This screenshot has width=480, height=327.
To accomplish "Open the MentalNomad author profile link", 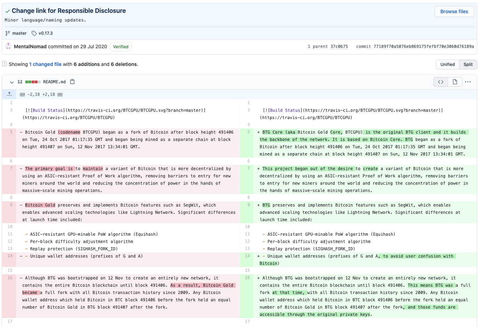I will pyautogui.click(x=30, y=47).
